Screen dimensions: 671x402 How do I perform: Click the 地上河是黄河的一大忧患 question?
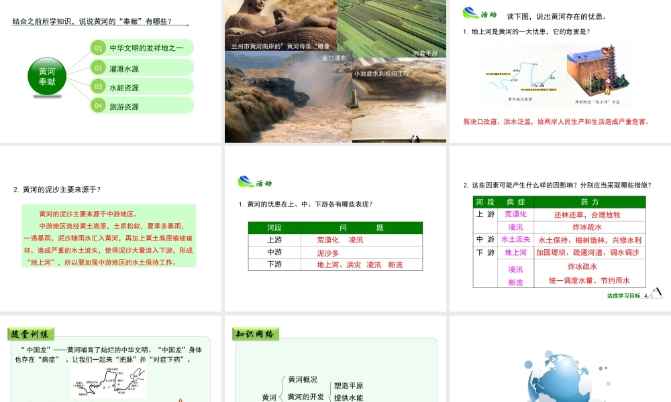click(526, 31)
